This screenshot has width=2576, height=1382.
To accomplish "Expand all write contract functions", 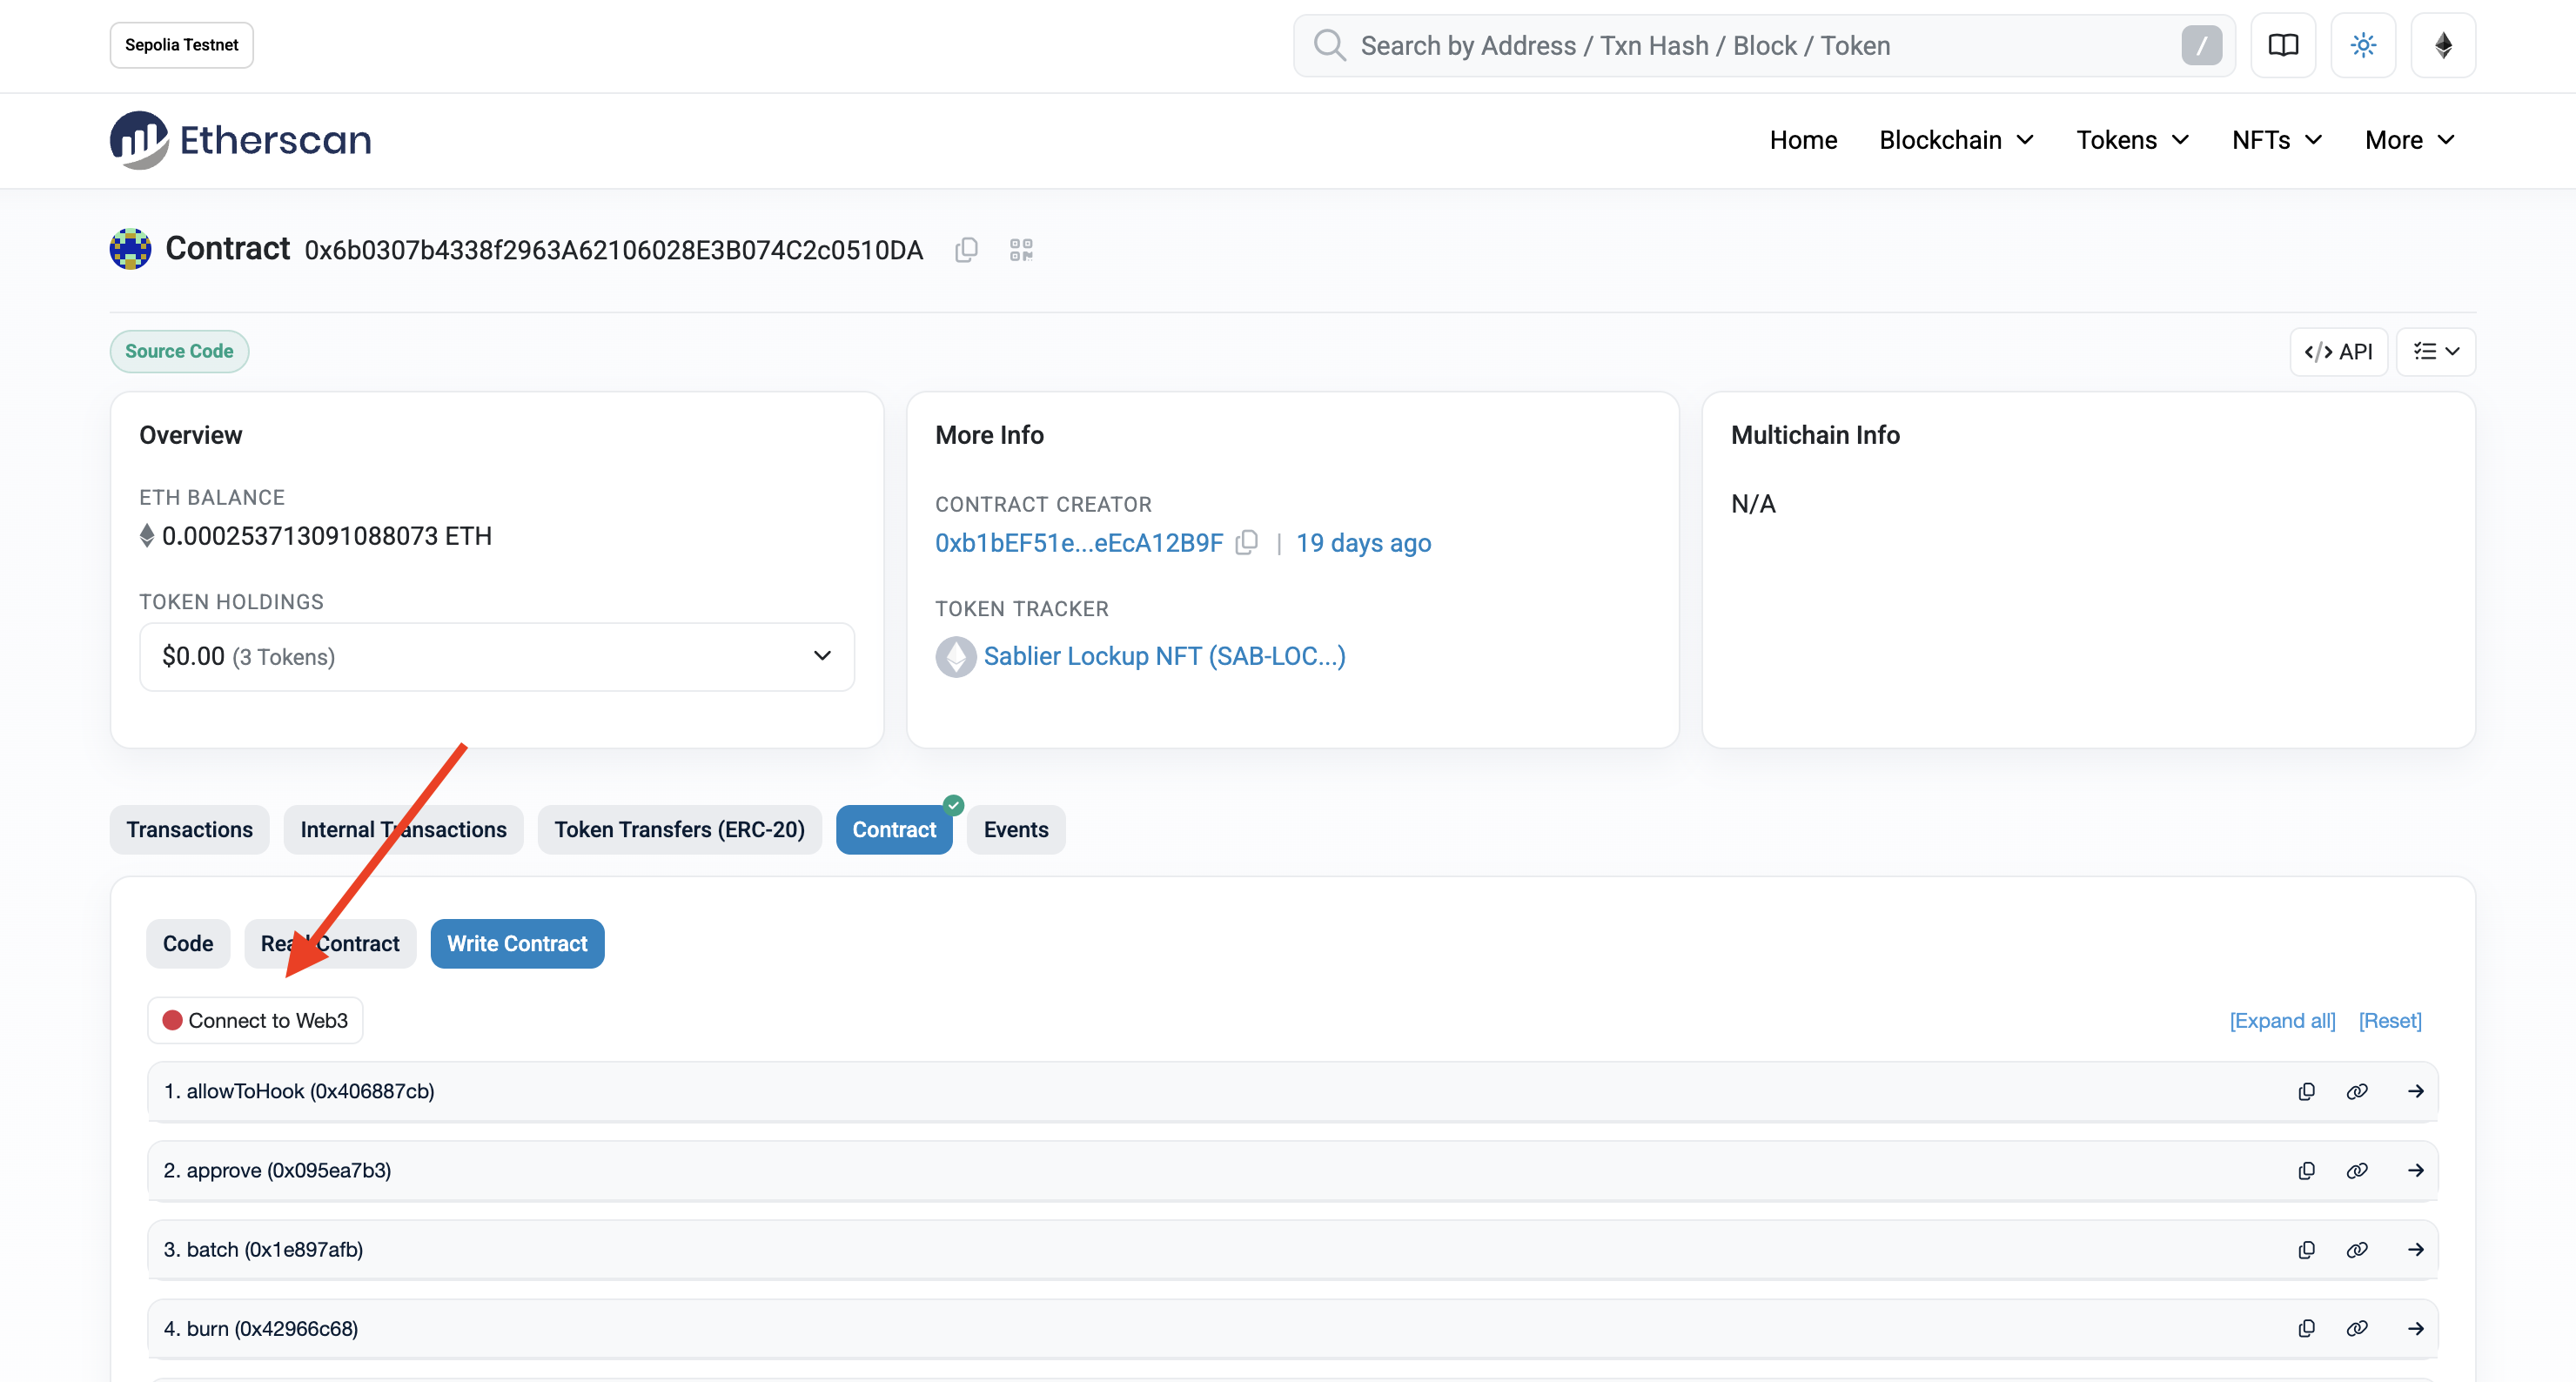I will pos(2282,1020).
